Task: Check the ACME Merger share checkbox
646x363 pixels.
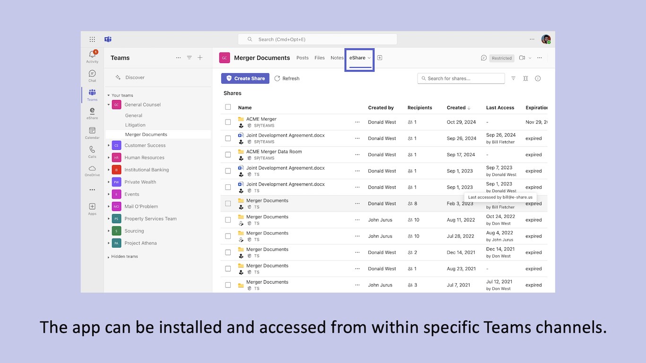Action: tap(228, 122)
